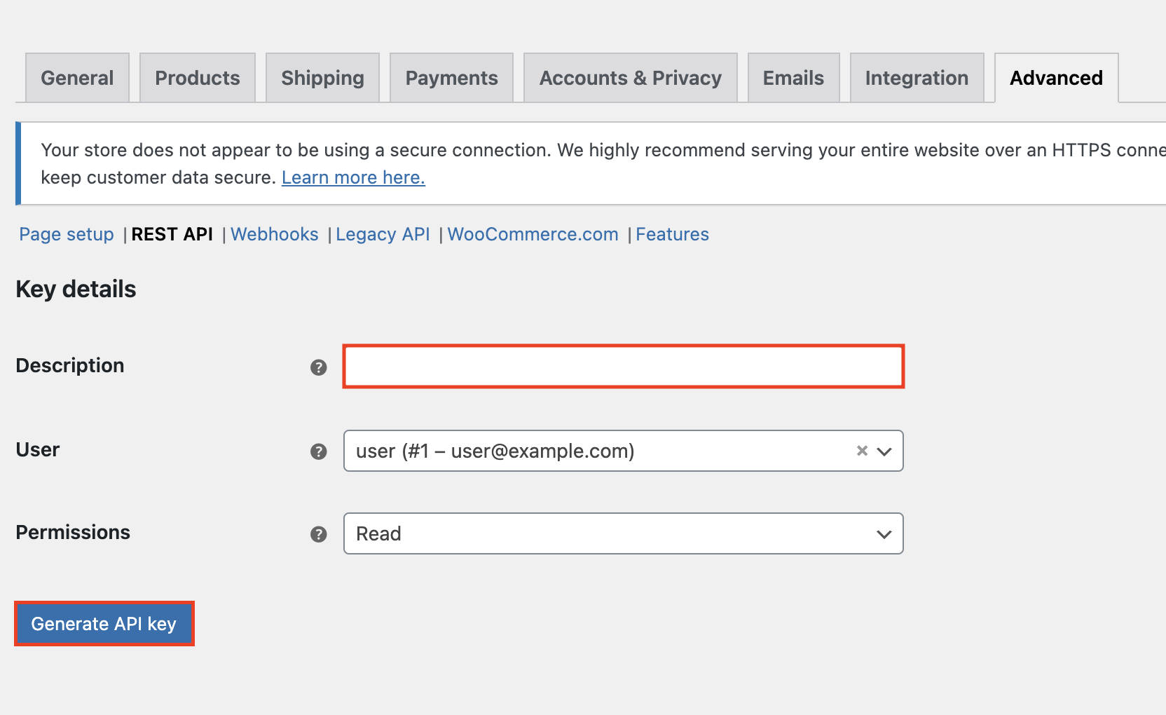Go to the Webhooks section

[275, 234]
